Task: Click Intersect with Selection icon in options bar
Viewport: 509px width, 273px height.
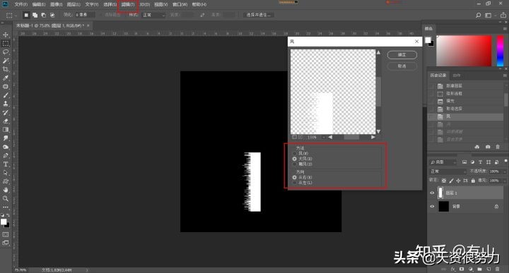Action: 52,15
